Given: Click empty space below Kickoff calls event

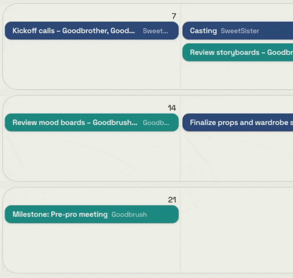Looking at the screenshot, I should (92, 64).
